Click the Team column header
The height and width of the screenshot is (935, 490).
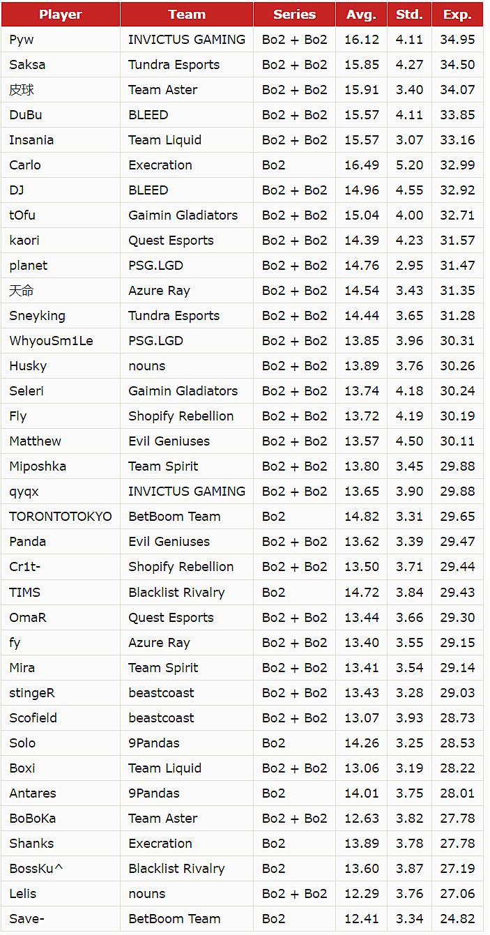tap(187, 14)
